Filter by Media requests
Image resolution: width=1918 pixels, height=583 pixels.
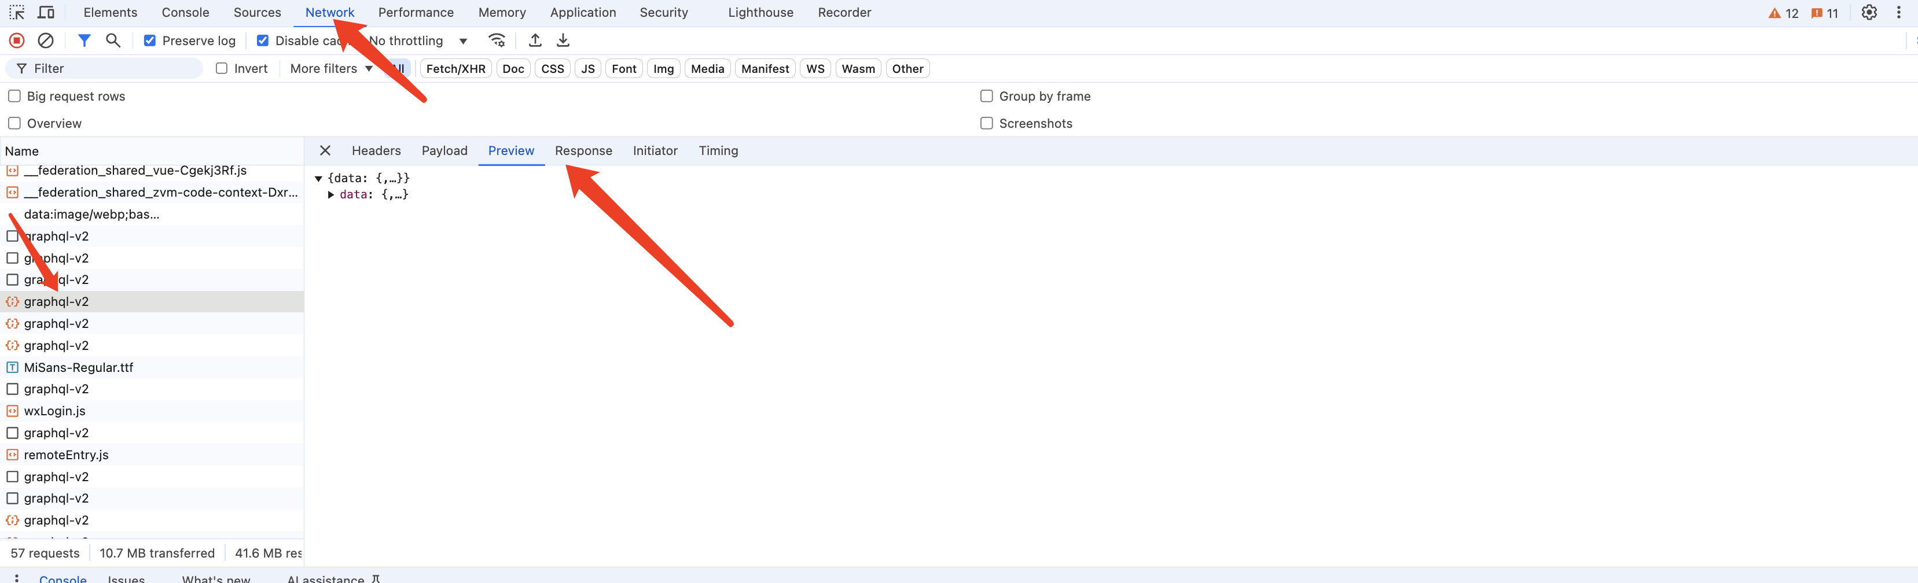pyautogui.click(x=707, y=68)
